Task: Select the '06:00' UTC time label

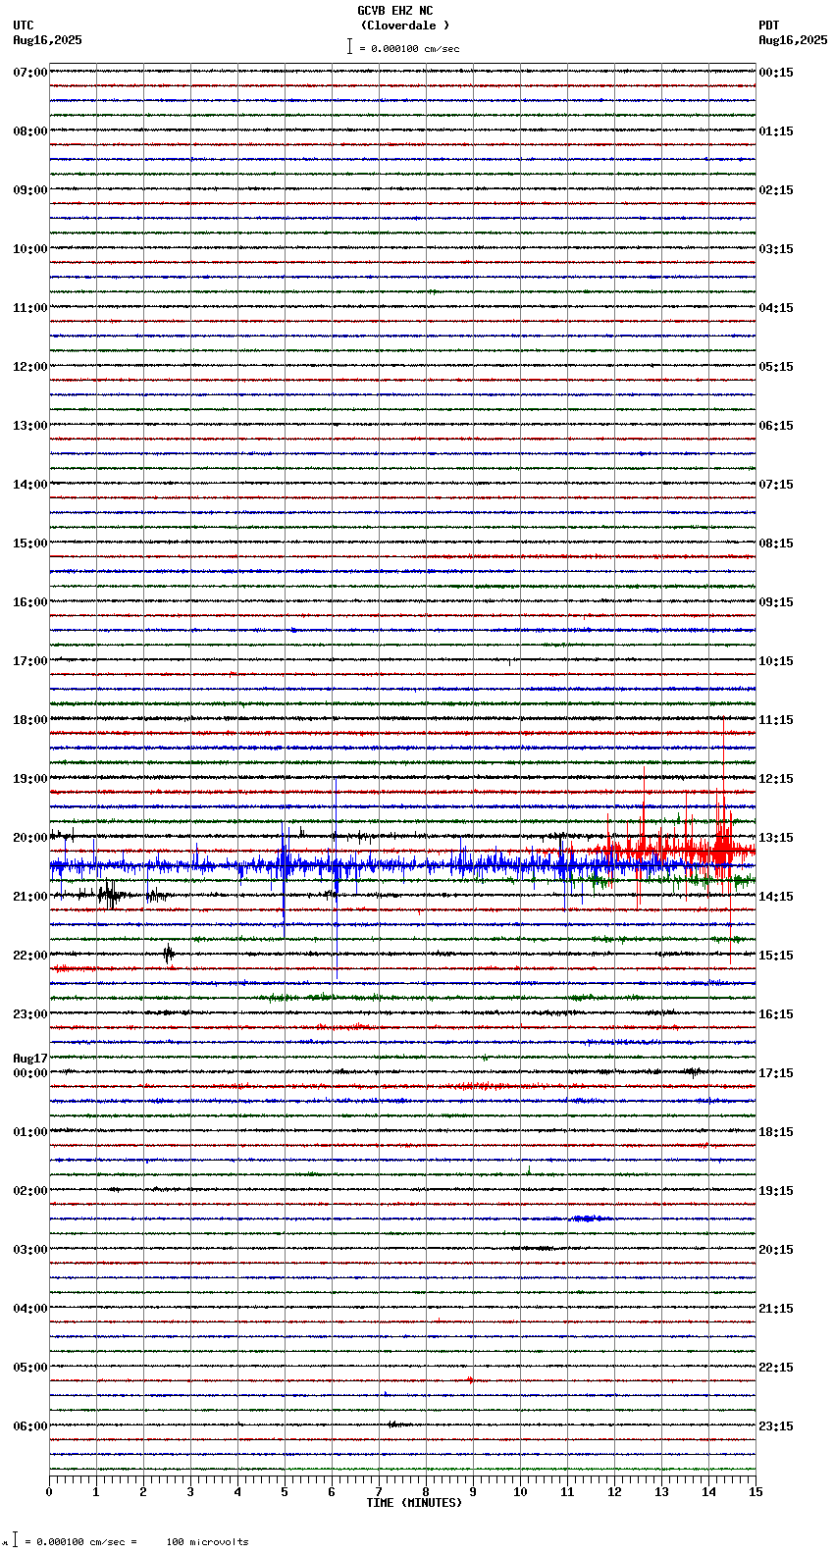Action: [30, 1426]
